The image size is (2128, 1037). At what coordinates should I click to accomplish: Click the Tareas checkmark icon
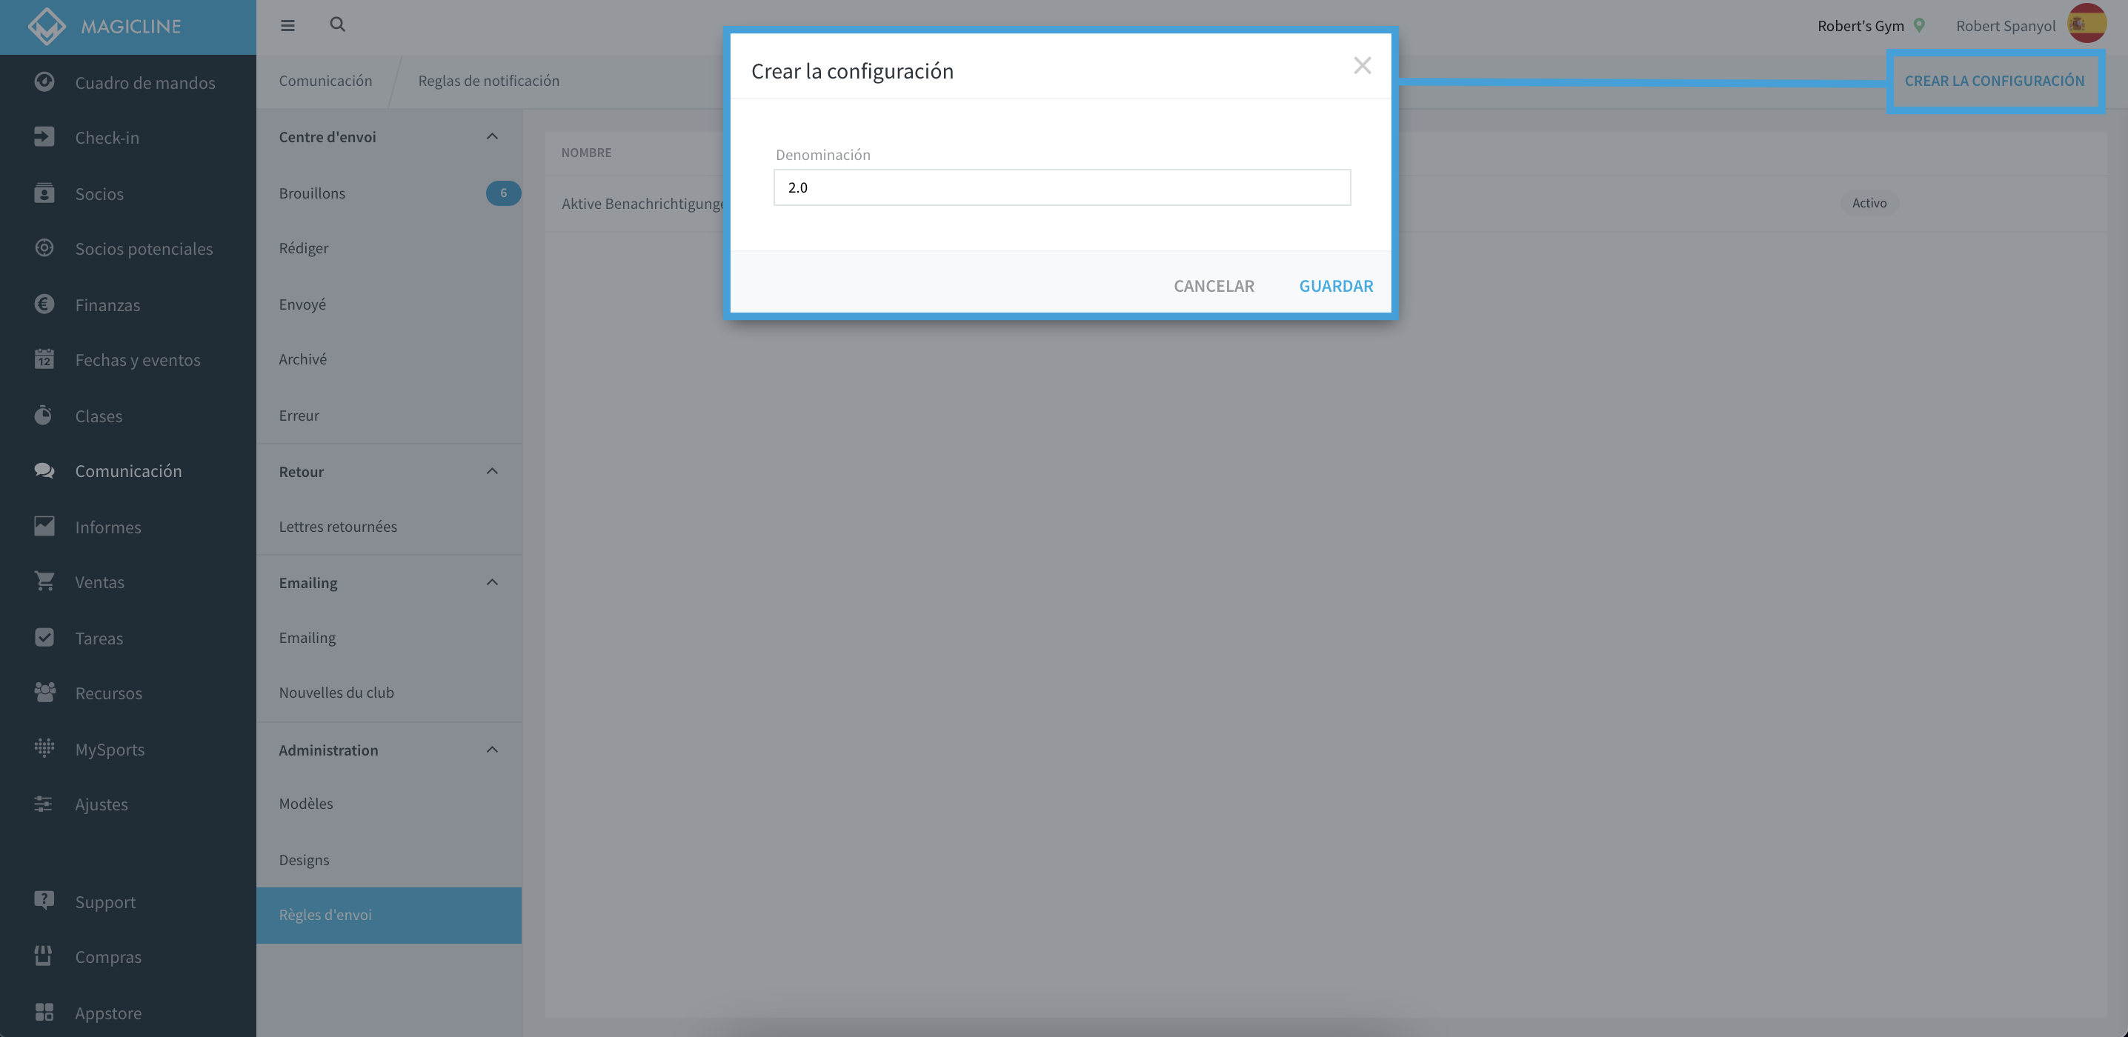44,638
